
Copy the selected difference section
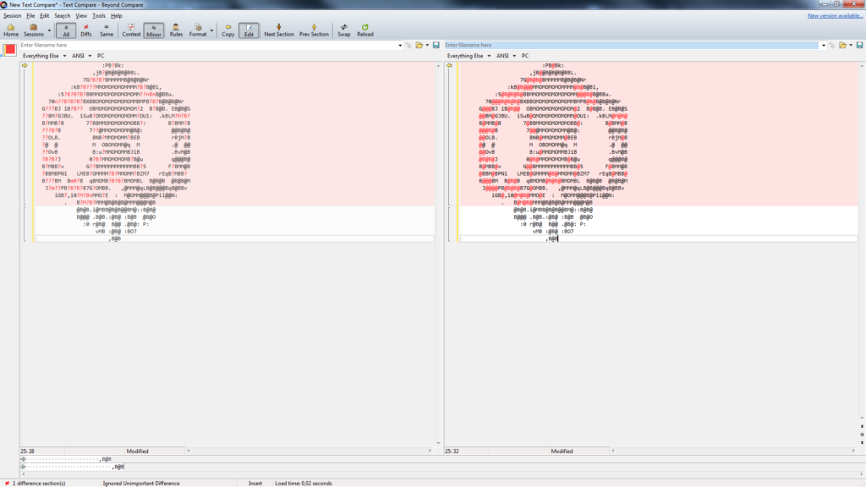[x=227, y=30]
